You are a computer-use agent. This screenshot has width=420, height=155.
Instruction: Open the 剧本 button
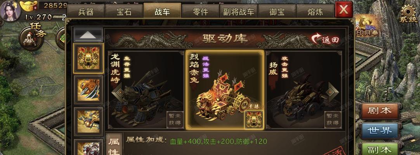(380, 111)
